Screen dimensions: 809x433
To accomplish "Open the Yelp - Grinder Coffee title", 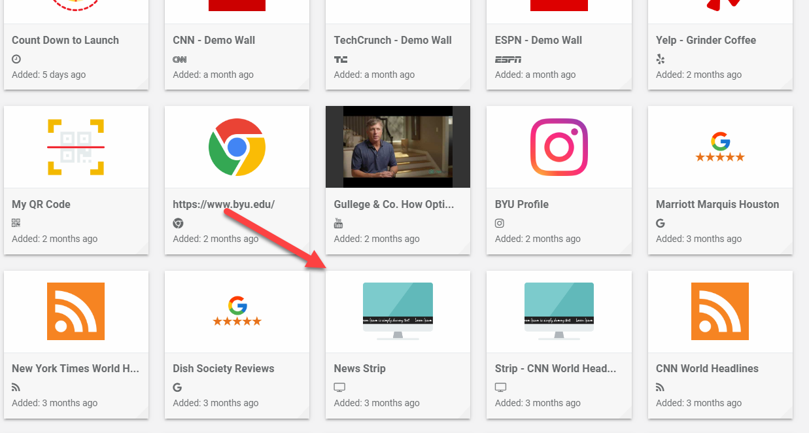I will (706, 40).
